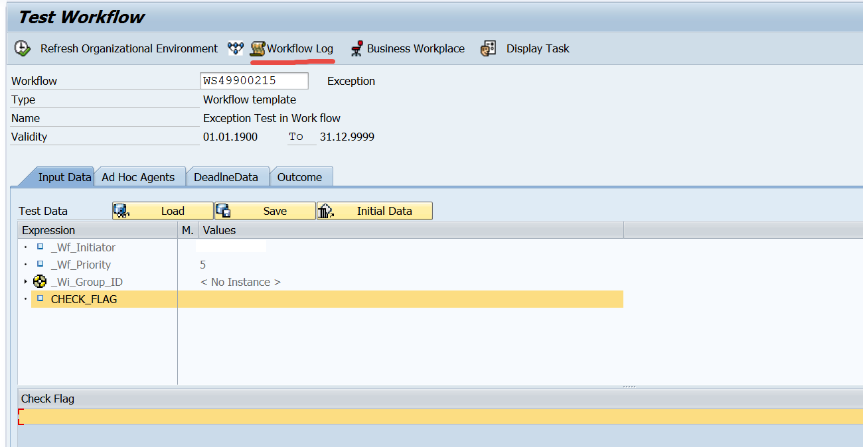Click the _Wf_Initiator value cell
The image size is (863, 447).
point(232,247)
